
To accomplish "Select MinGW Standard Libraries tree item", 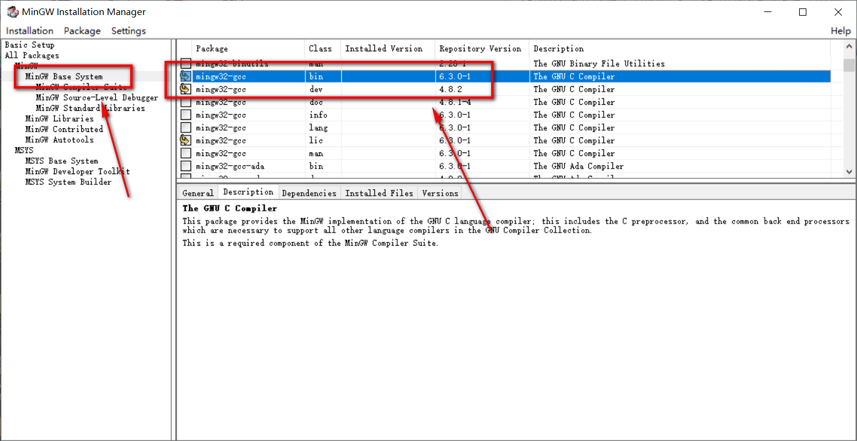I will pos(90,108).
